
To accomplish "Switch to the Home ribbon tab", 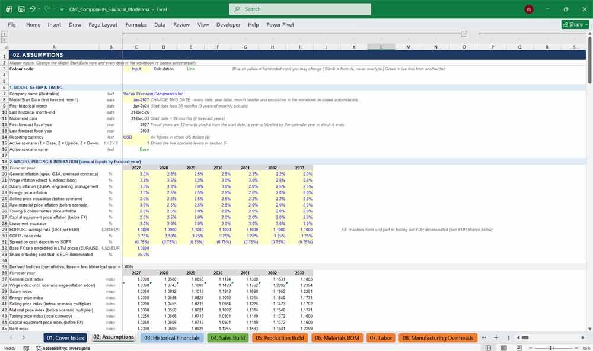I will (x=33, y=24).
